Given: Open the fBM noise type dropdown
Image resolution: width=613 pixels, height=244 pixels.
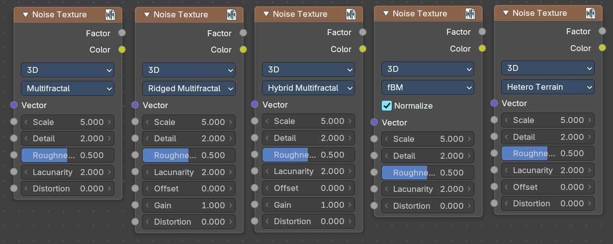Looking at the screenshot, I should 428,87.
